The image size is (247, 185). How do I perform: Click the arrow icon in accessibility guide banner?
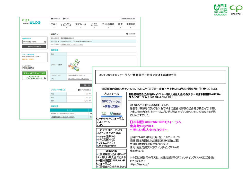[45, 78]
